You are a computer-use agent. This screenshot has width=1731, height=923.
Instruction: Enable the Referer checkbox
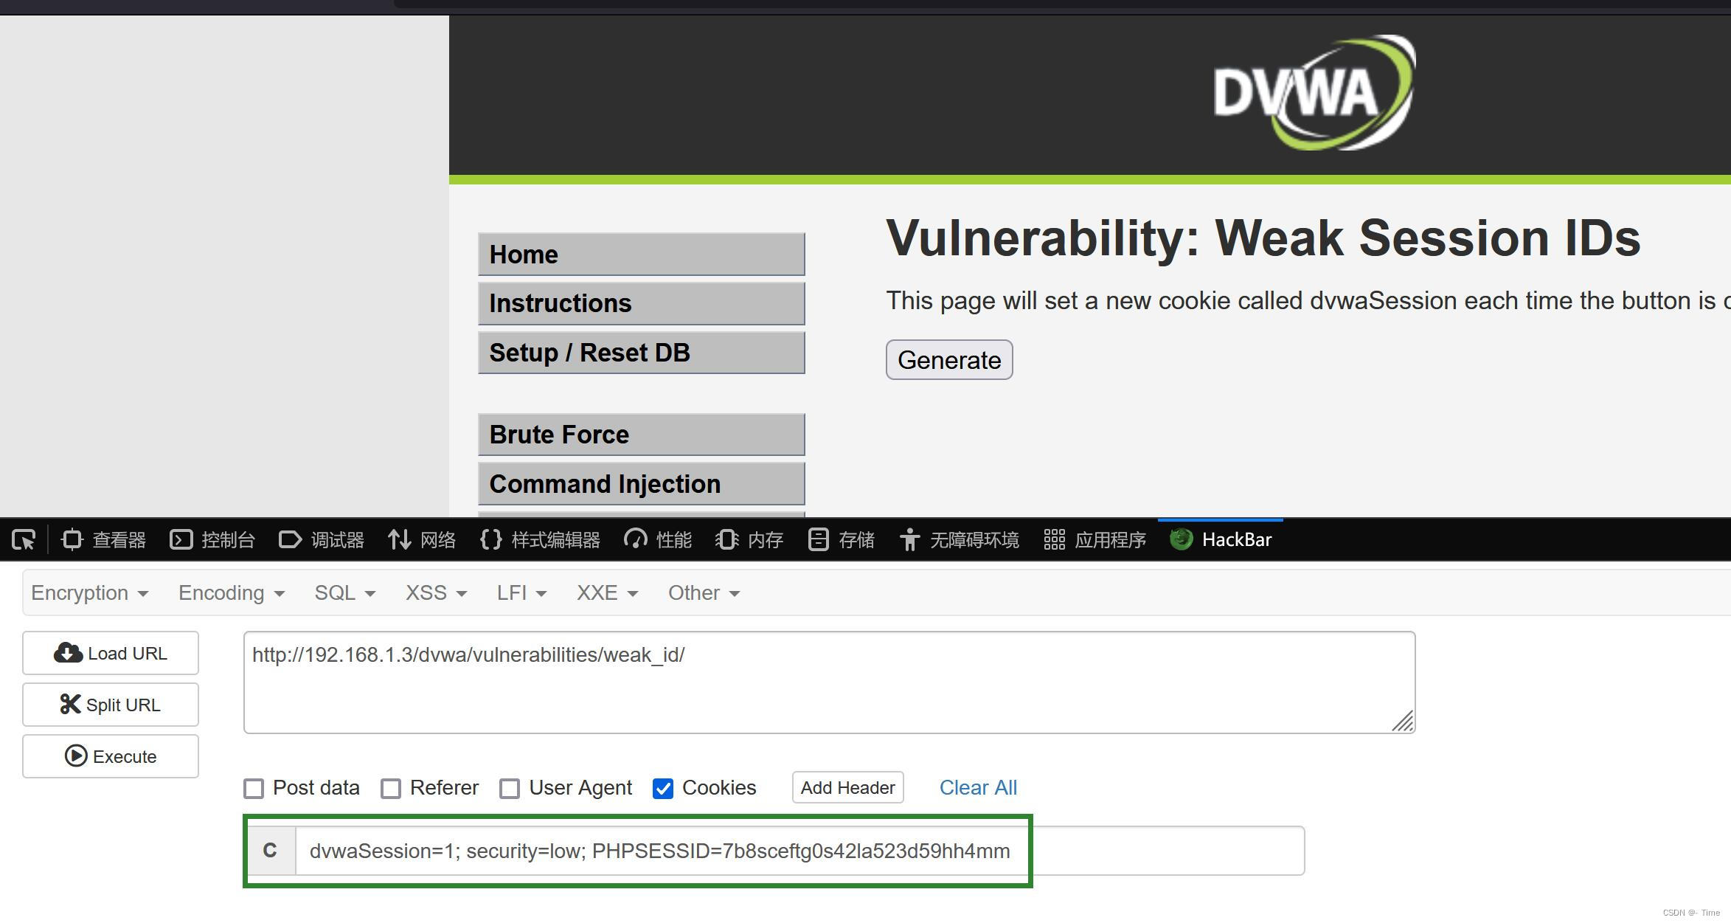point(391,789)
